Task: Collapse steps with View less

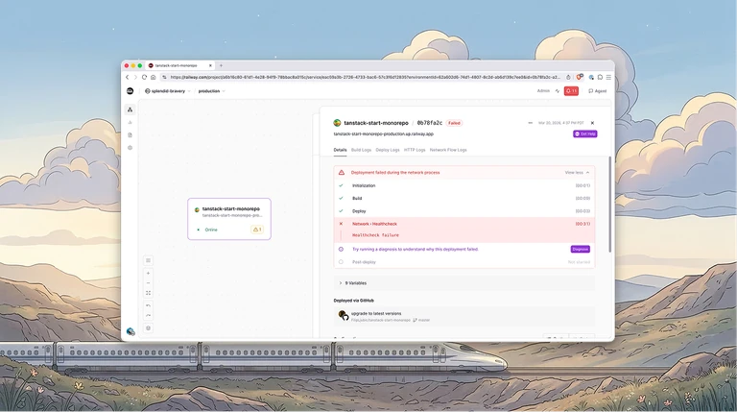Action: coord(577,173)
